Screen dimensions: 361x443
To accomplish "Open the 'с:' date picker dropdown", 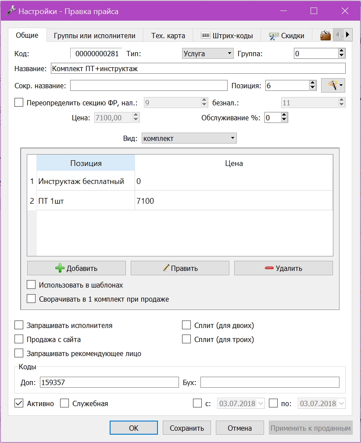I will tap(261, 403).
